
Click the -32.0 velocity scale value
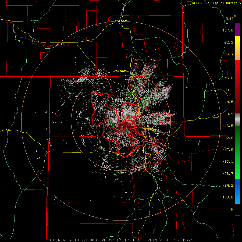point(228,138)
